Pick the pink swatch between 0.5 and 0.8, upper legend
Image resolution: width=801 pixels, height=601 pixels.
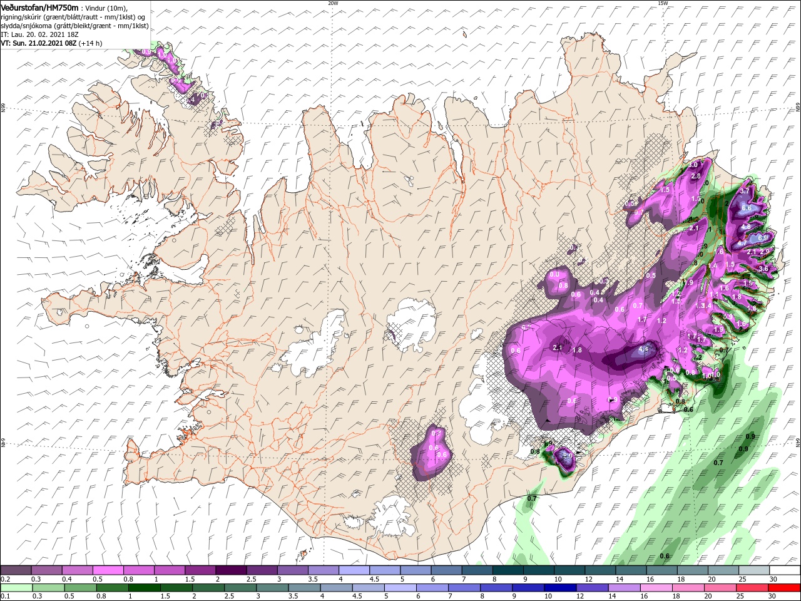(x=108, y=570)
